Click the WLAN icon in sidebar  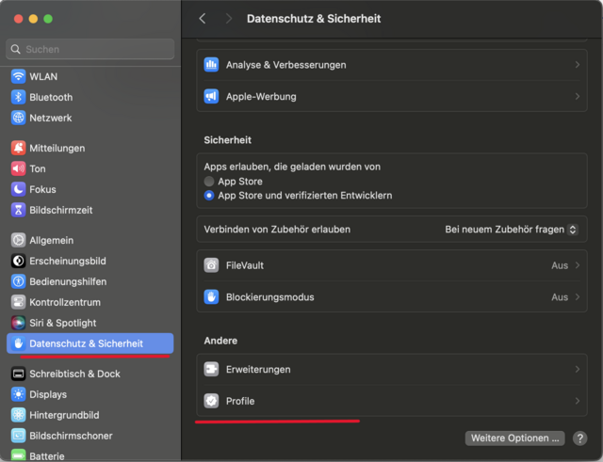19,76
